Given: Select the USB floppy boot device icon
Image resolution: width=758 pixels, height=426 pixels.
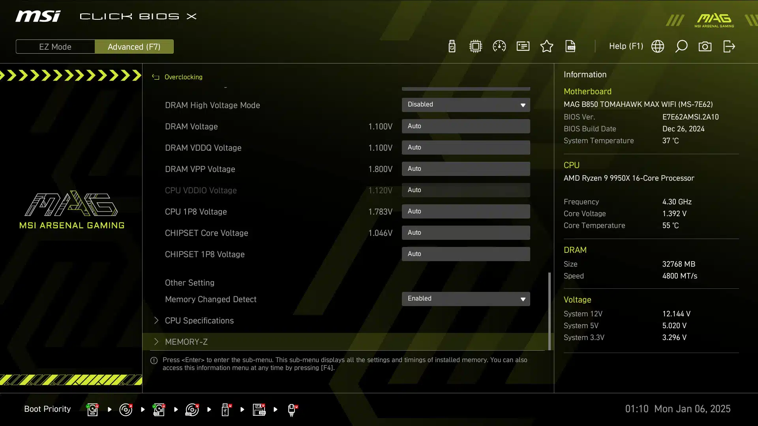Looking at the screenshot, I should (x=259, y=409).
